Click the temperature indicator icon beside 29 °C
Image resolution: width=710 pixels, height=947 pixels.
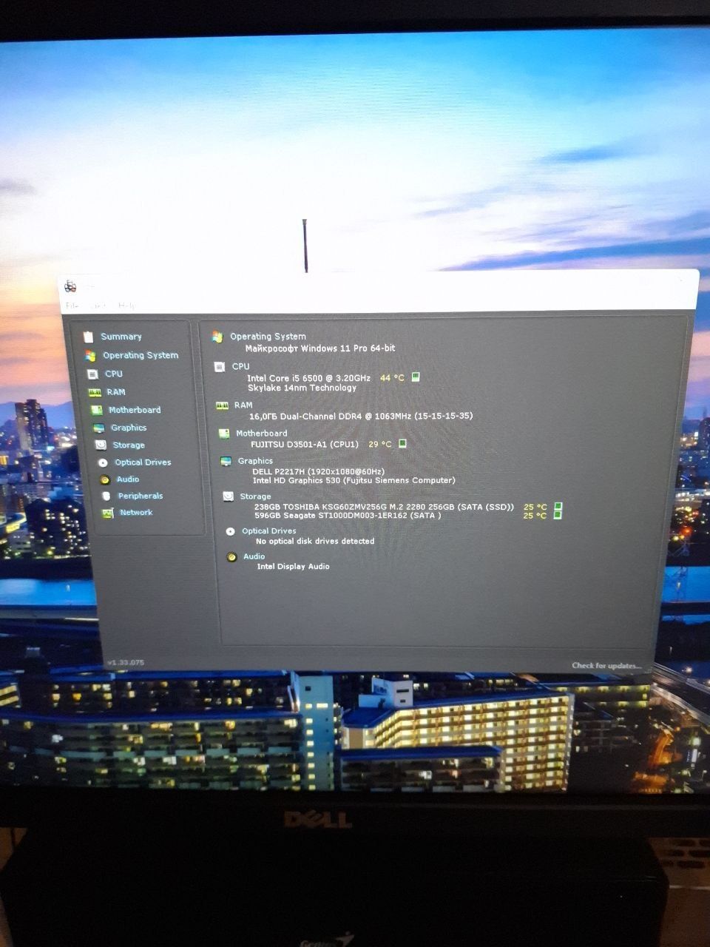coord(402,444)
